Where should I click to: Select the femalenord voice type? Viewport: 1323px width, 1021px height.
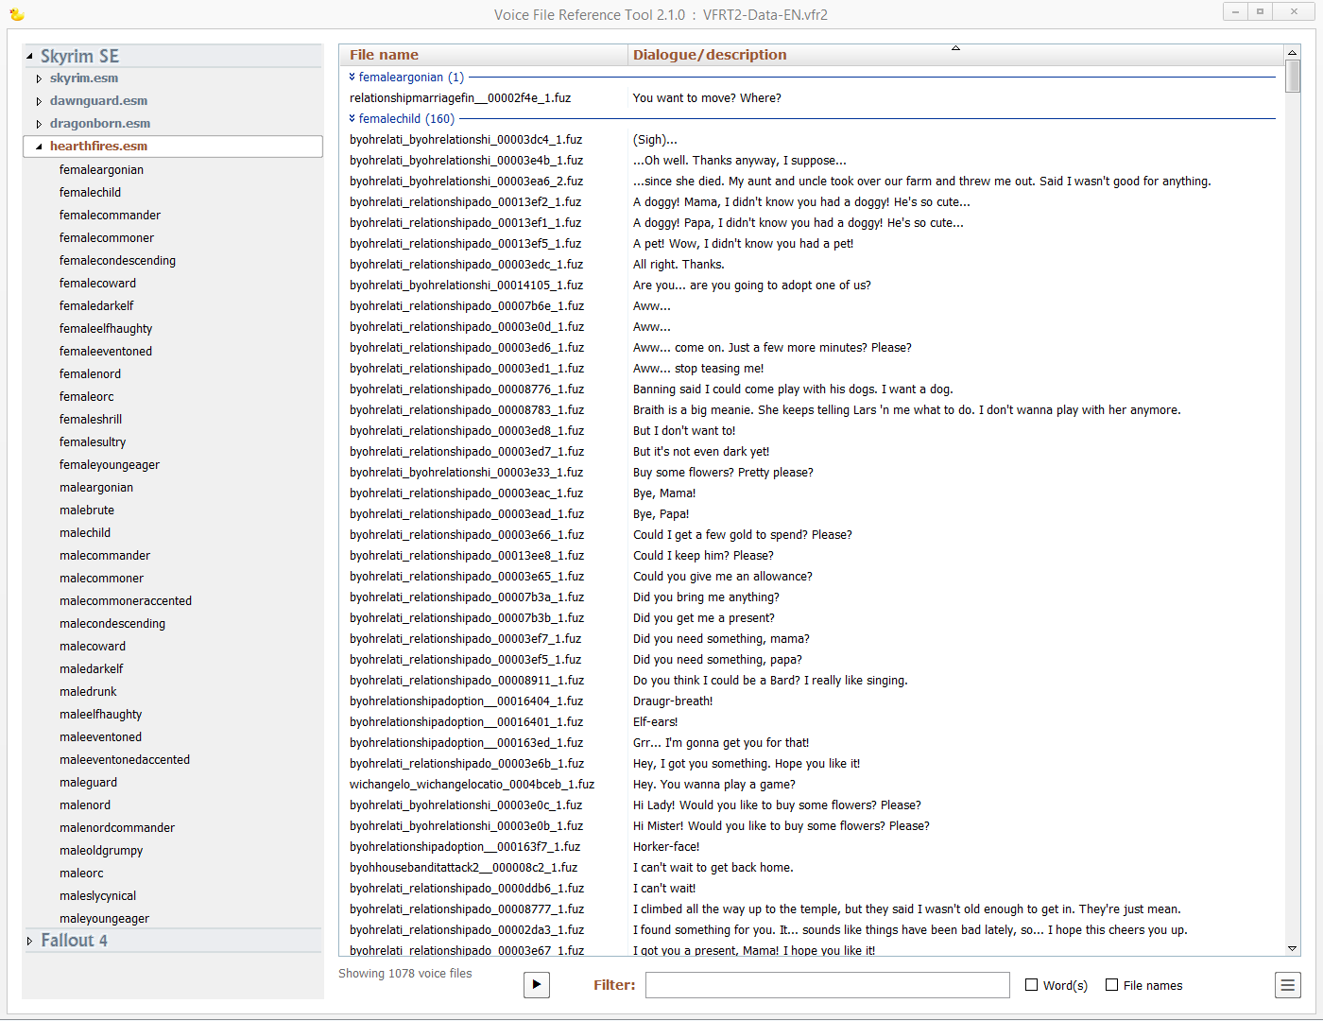tap(90, 374)
